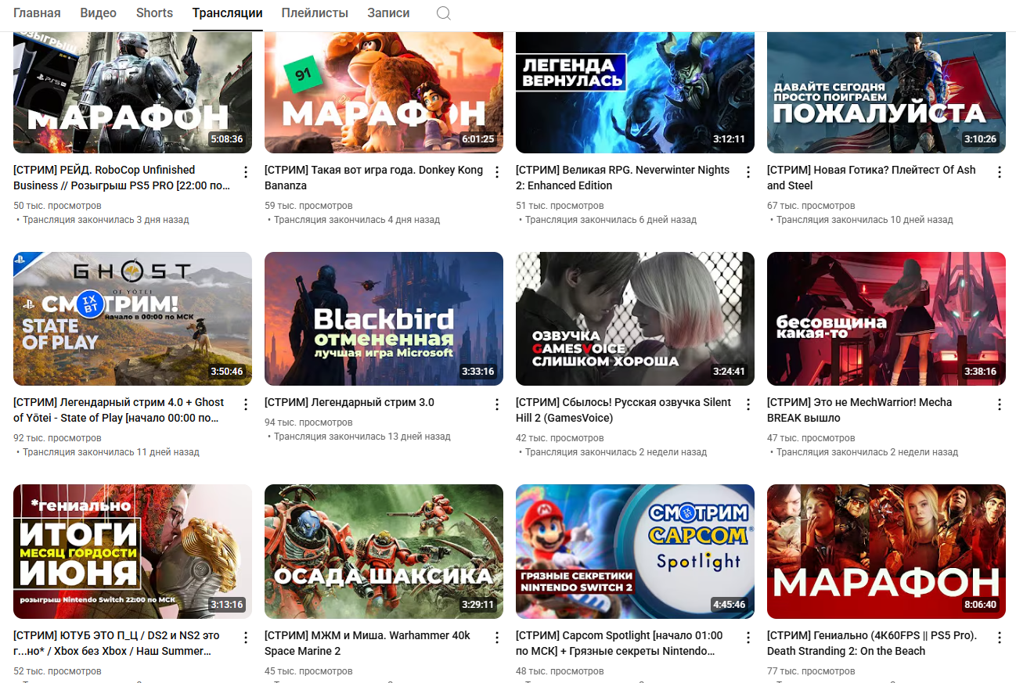Open the Плейлисты tab

pos(315,13)
